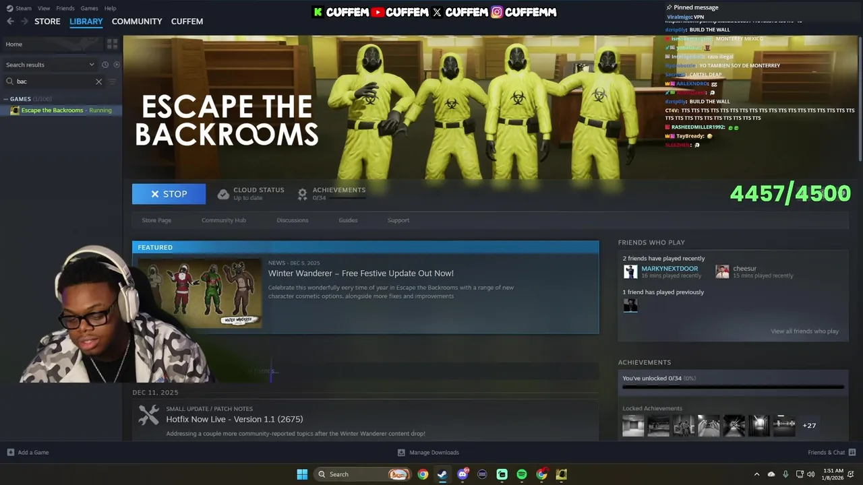Open the Winter Wanderer news thumbnail
Viewport: 863px width, 485px height.
pyautogui.click(x=200, y=293)
